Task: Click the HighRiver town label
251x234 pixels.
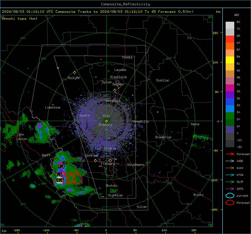Action: click(x=116, y=195)
